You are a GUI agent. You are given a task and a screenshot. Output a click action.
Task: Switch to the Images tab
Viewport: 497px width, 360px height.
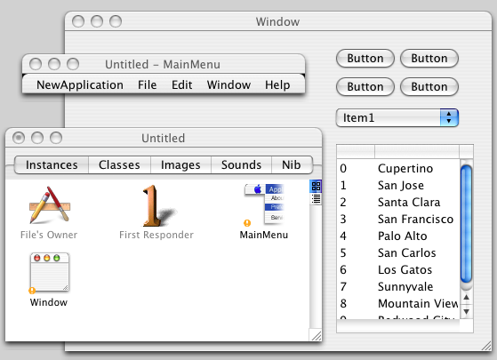[180, 164]
